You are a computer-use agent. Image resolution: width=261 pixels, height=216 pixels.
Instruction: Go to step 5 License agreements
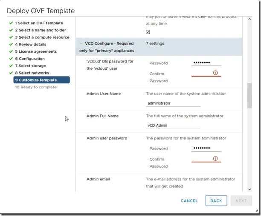coord(36,51)
